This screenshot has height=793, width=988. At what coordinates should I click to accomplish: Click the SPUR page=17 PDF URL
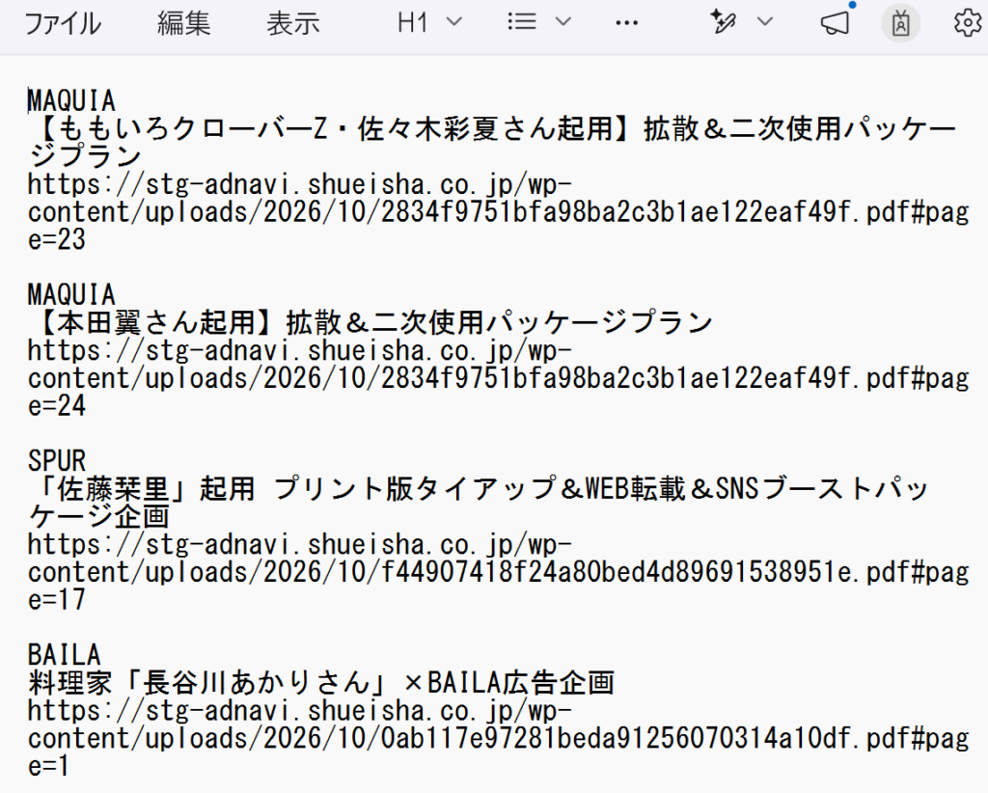tap(498, 572)
